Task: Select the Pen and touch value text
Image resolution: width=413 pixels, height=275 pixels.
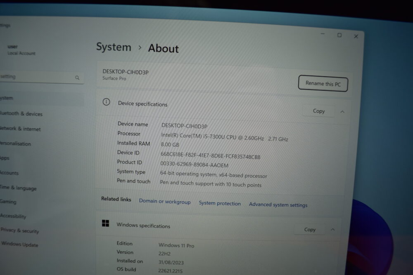Action: pos(211,184)
